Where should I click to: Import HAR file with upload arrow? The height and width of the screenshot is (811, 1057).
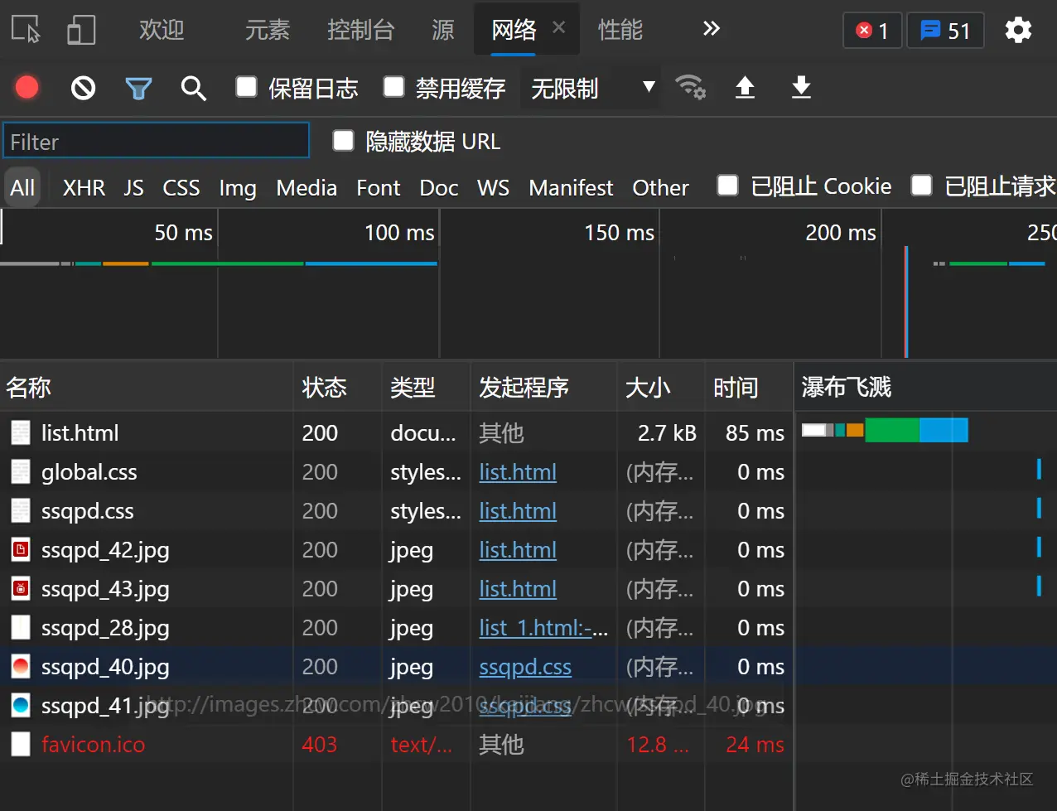click(745, 87)
